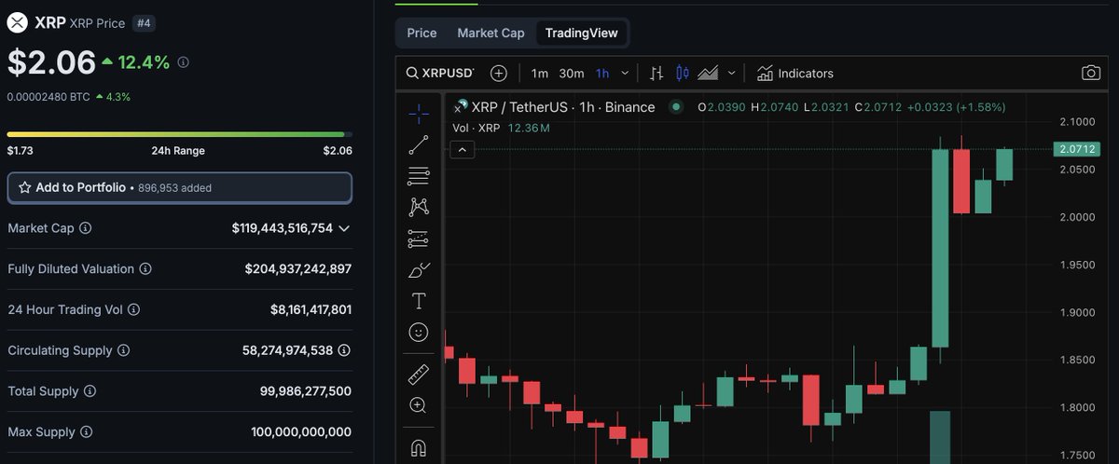Screen dimensions: 1119x464
Task: Select the crosshair cursor tool
Action: [419, 114]
